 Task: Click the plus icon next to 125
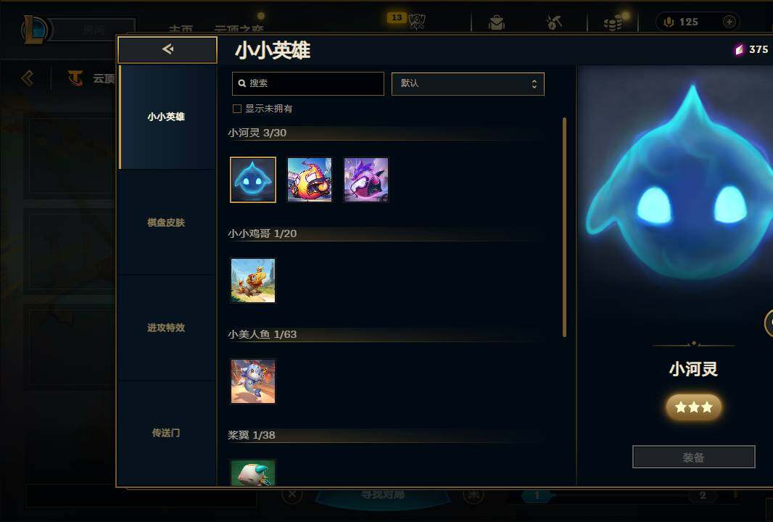point(729,22)
